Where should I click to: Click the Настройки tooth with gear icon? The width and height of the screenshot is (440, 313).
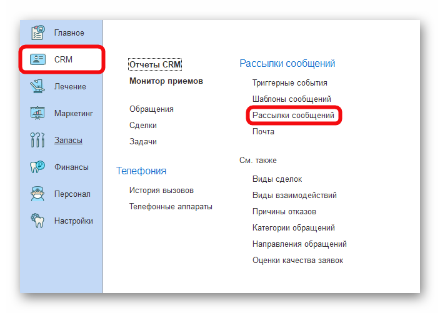click(37, 221)
